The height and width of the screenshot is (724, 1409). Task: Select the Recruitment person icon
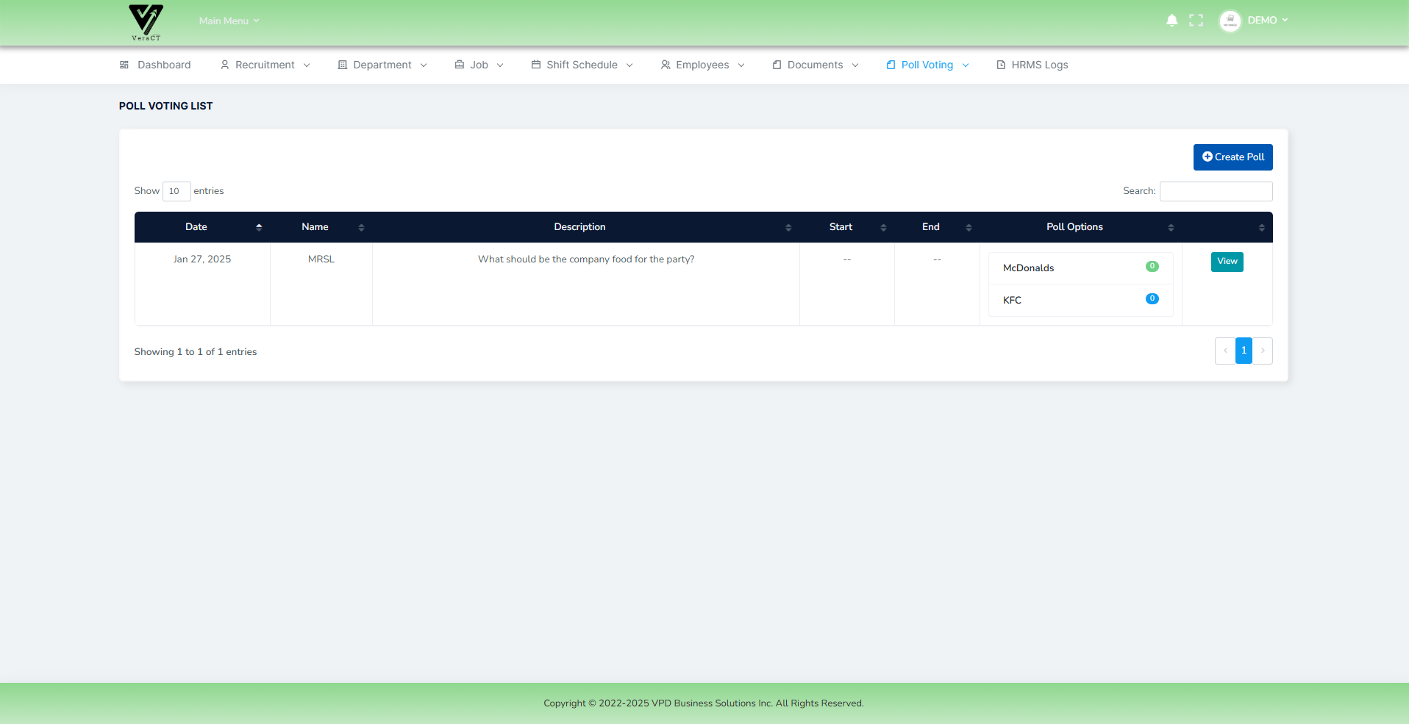pos(224,65)
